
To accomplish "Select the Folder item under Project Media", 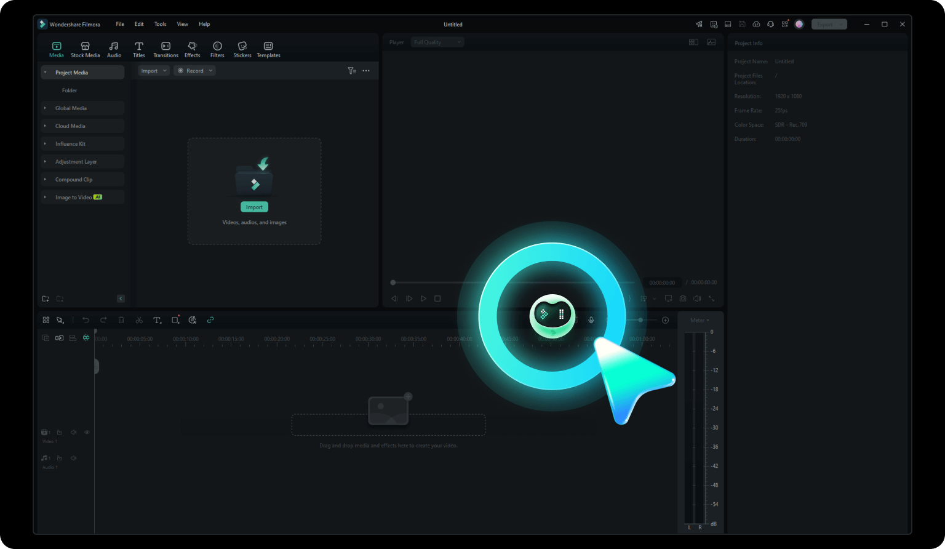I will tap(70, 90).
